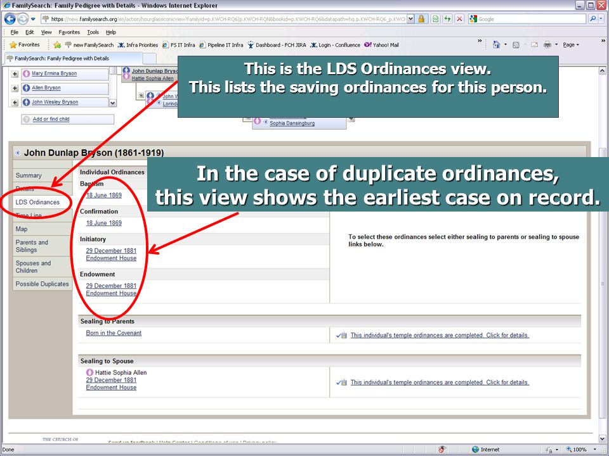Select the FamilySearch Family Pedigree tab
Screen dimensions: 609x456
[x=74, y=58]
